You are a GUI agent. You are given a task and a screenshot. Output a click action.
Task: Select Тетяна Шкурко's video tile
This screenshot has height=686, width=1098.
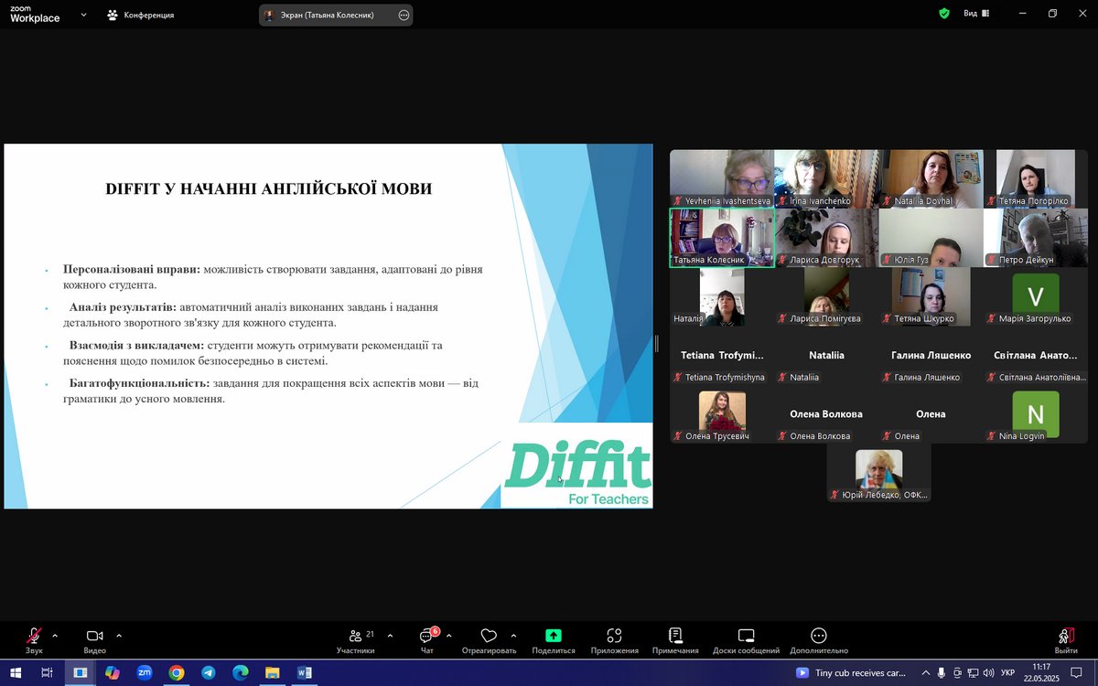click(931, 296)
